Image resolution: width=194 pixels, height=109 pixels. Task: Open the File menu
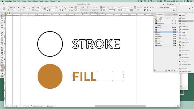coord(15,1)
